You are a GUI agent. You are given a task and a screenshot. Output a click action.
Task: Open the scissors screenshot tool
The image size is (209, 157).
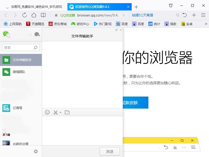(x=55, y=112)
